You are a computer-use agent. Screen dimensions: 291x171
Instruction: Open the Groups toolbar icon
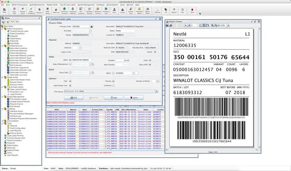122,11
